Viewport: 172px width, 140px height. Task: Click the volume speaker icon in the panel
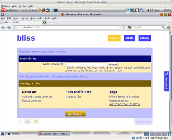tap(149, 10)
